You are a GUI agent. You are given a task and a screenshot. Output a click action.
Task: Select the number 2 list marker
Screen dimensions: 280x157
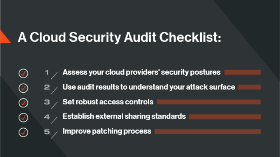47,87
